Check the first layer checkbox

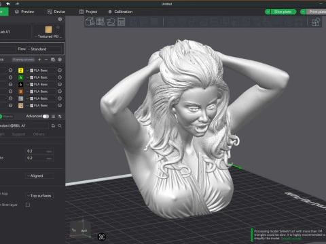click(28, 205)
